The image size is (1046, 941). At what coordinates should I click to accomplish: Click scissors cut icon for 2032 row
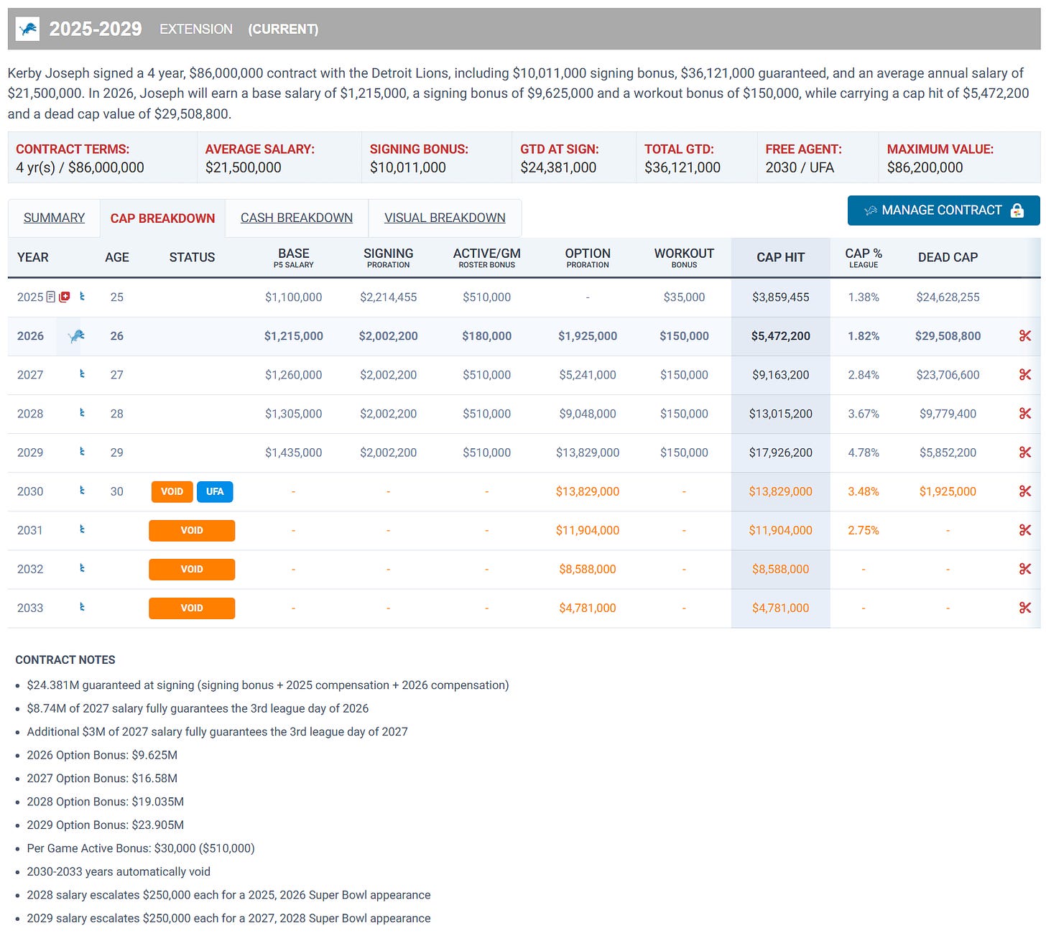tap(1025, 569)
